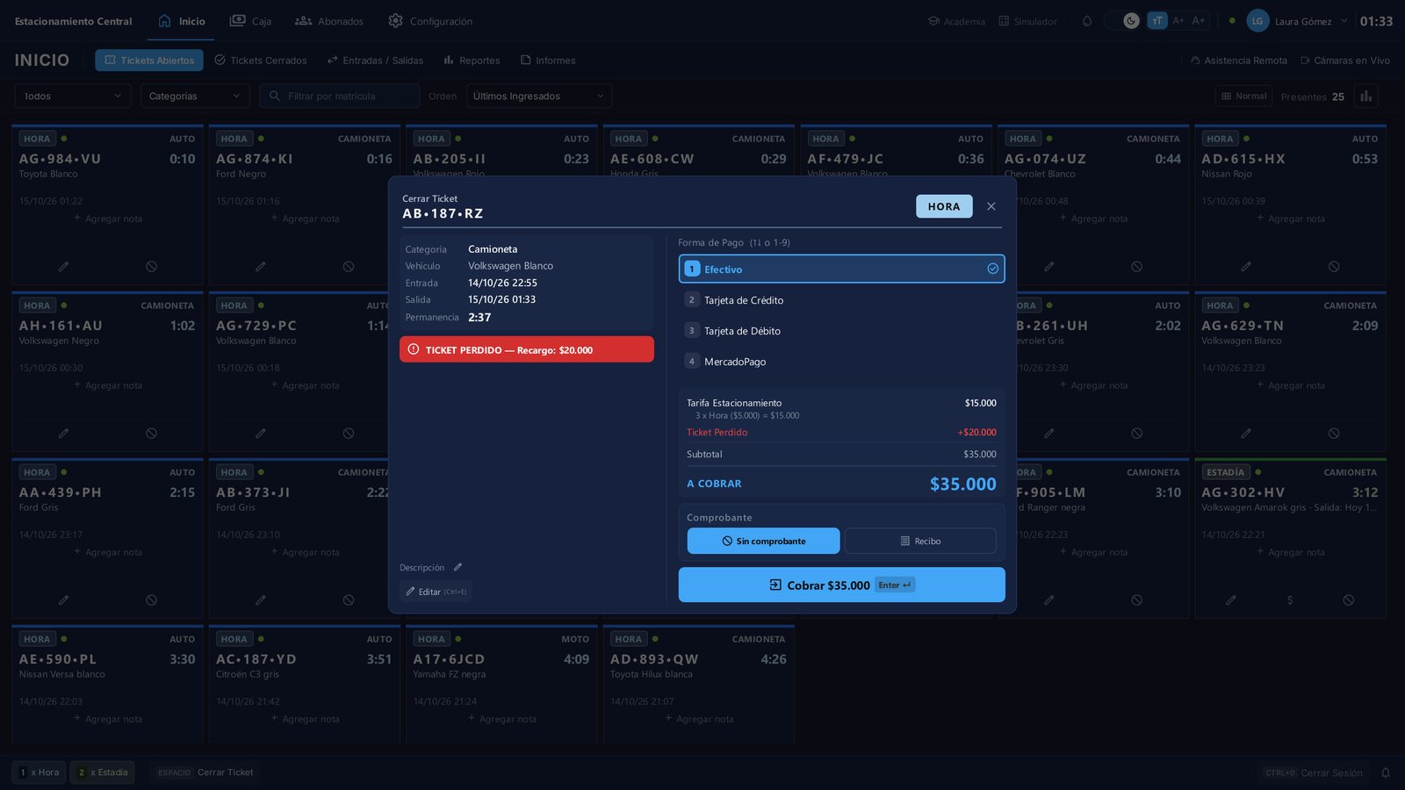Open the Simulador tool

coord(1027,21)
